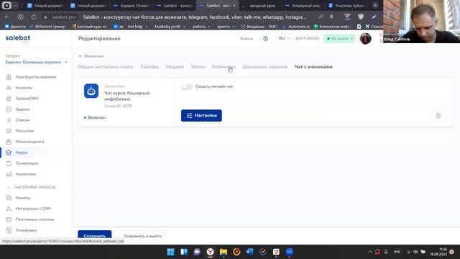
Task: Open the RU language dropdown
Action: point(284,38)
